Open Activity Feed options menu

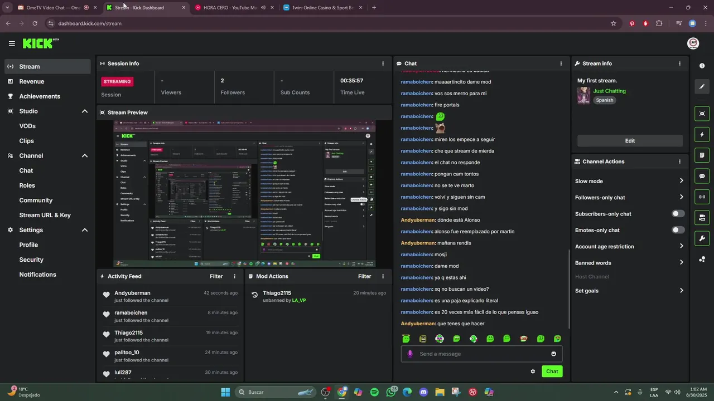[x=234, y=276]
